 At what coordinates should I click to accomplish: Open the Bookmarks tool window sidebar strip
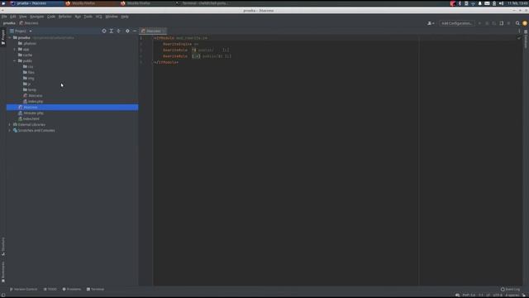coord(3,272)
